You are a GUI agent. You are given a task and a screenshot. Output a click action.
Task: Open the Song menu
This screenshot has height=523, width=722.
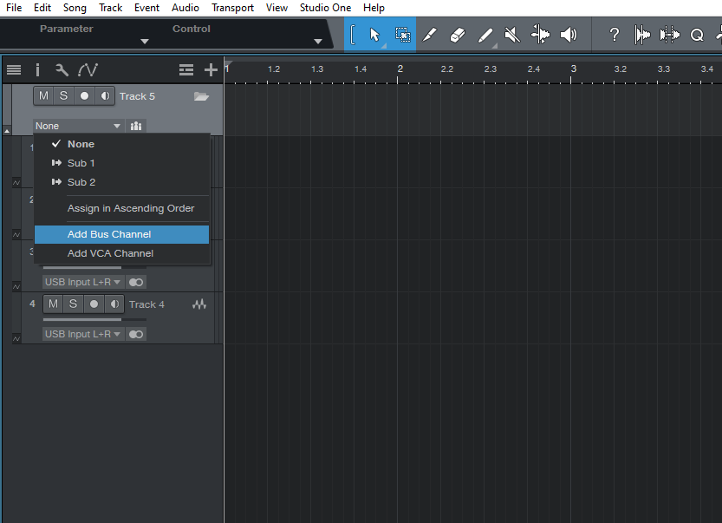click(x=75, y=8)
